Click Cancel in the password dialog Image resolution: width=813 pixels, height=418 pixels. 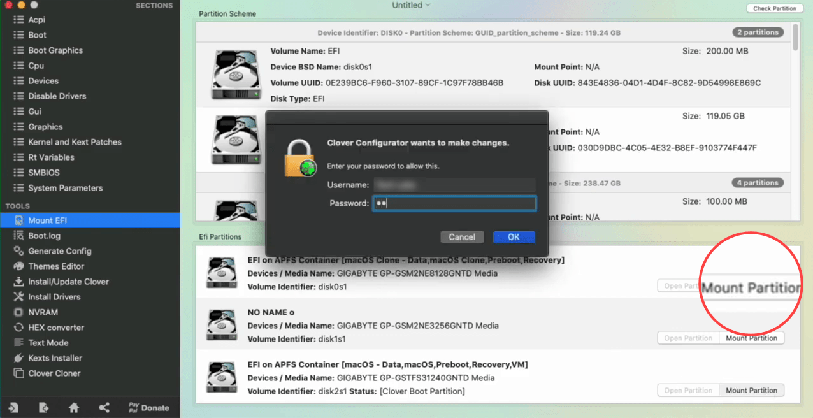click(462, 237)
